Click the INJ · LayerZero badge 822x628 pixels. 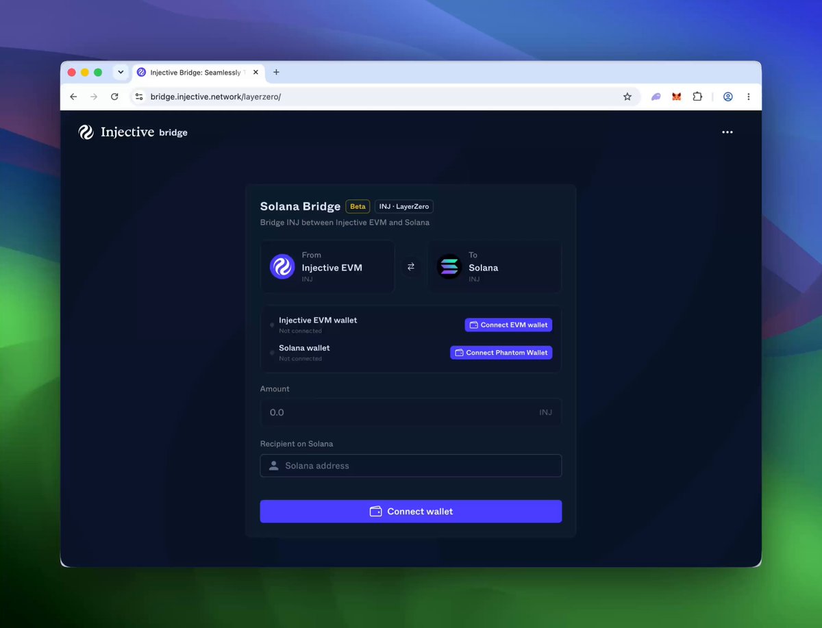click(x=404, y=206)
